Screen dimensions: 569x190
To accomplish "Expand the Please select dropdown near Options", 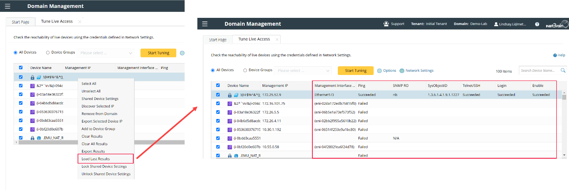I will [x=304, y=71].
